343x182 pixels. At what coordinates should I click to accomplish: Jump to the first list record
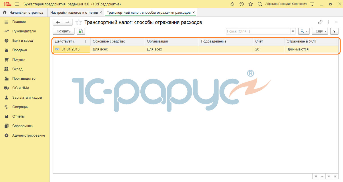(316, 176)
